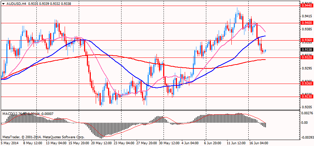
Task: Click the 0.9260 red price level label
Action: coord(307,83)
